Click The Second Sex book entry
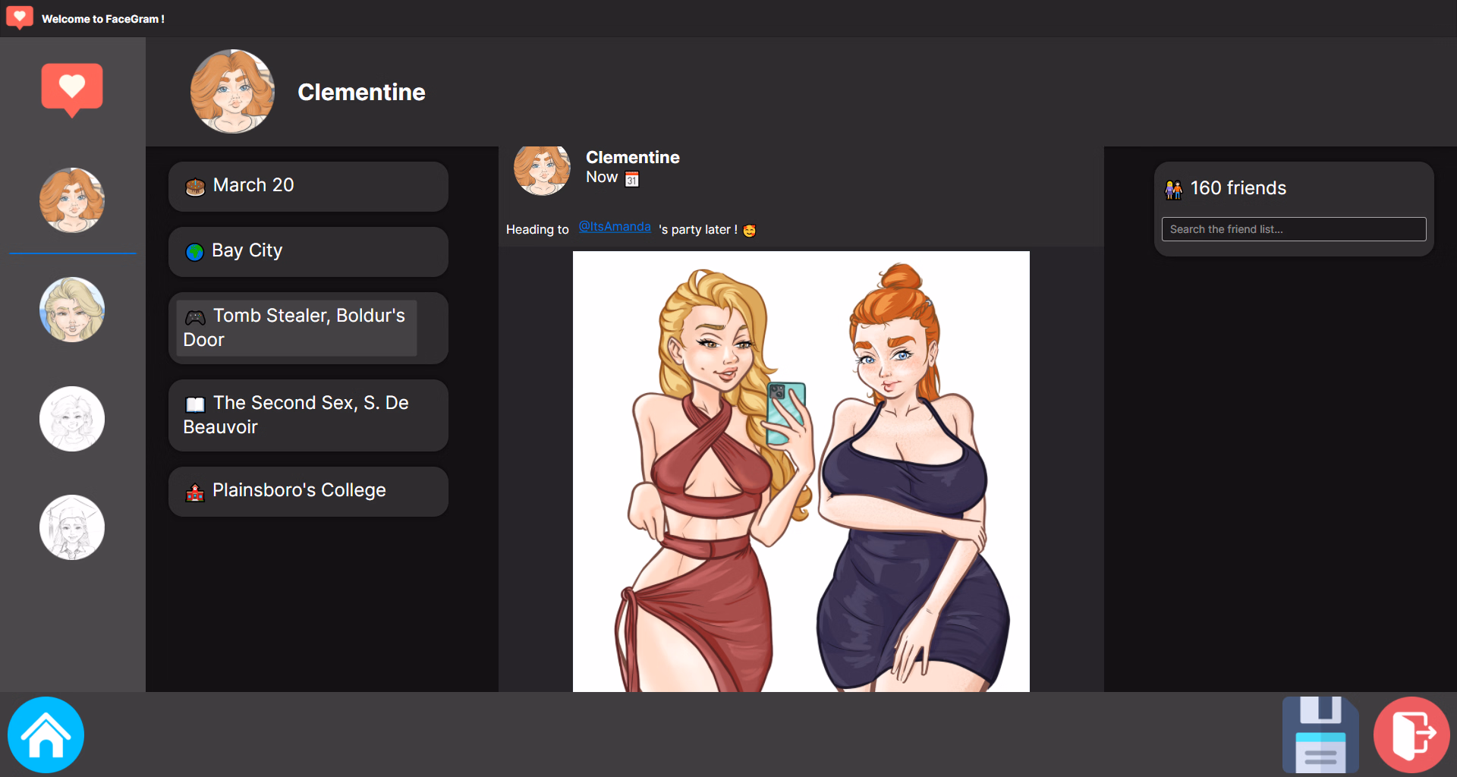1457x777 pixels. 308,415
